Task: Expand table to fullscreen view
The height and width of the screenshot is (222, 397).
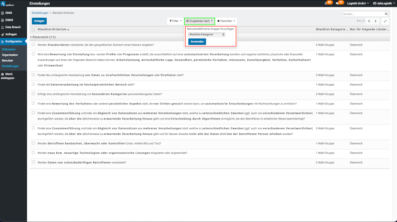Action: [385, 21]
